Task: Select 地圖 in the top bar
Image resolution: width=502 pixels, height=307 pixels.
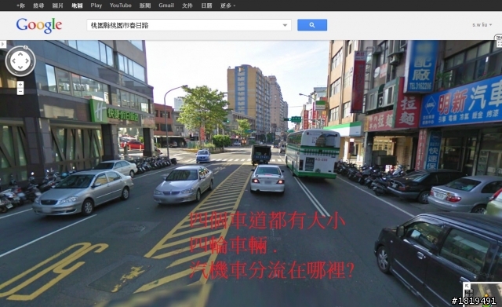Action: coord(77,5)
